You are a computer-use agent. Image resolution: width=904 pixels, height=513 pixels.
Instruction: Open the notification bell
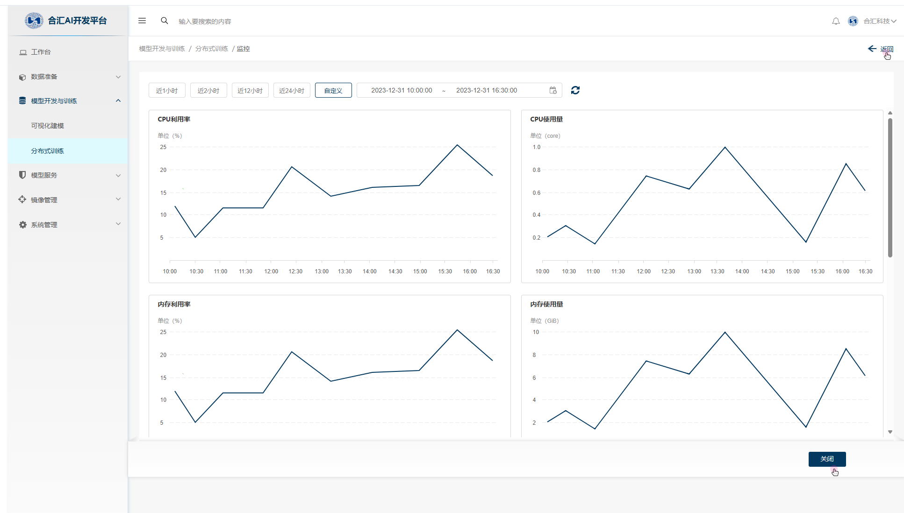coord(836,21)
